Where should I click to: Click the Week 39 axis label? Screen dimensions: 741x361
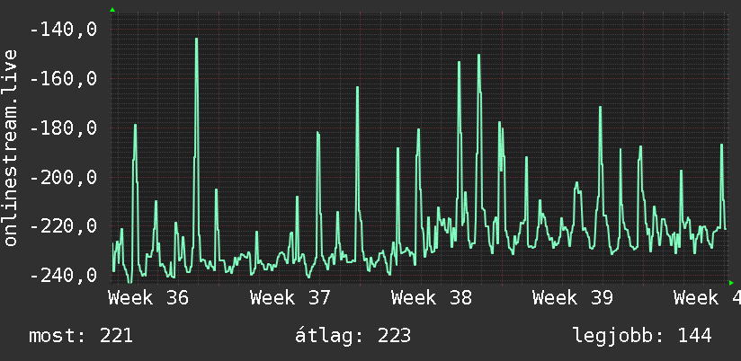tap(573, 298)
